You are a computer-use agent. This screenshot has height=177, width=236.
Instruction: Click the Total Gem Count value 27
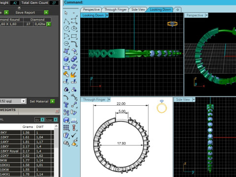[54, 3]
